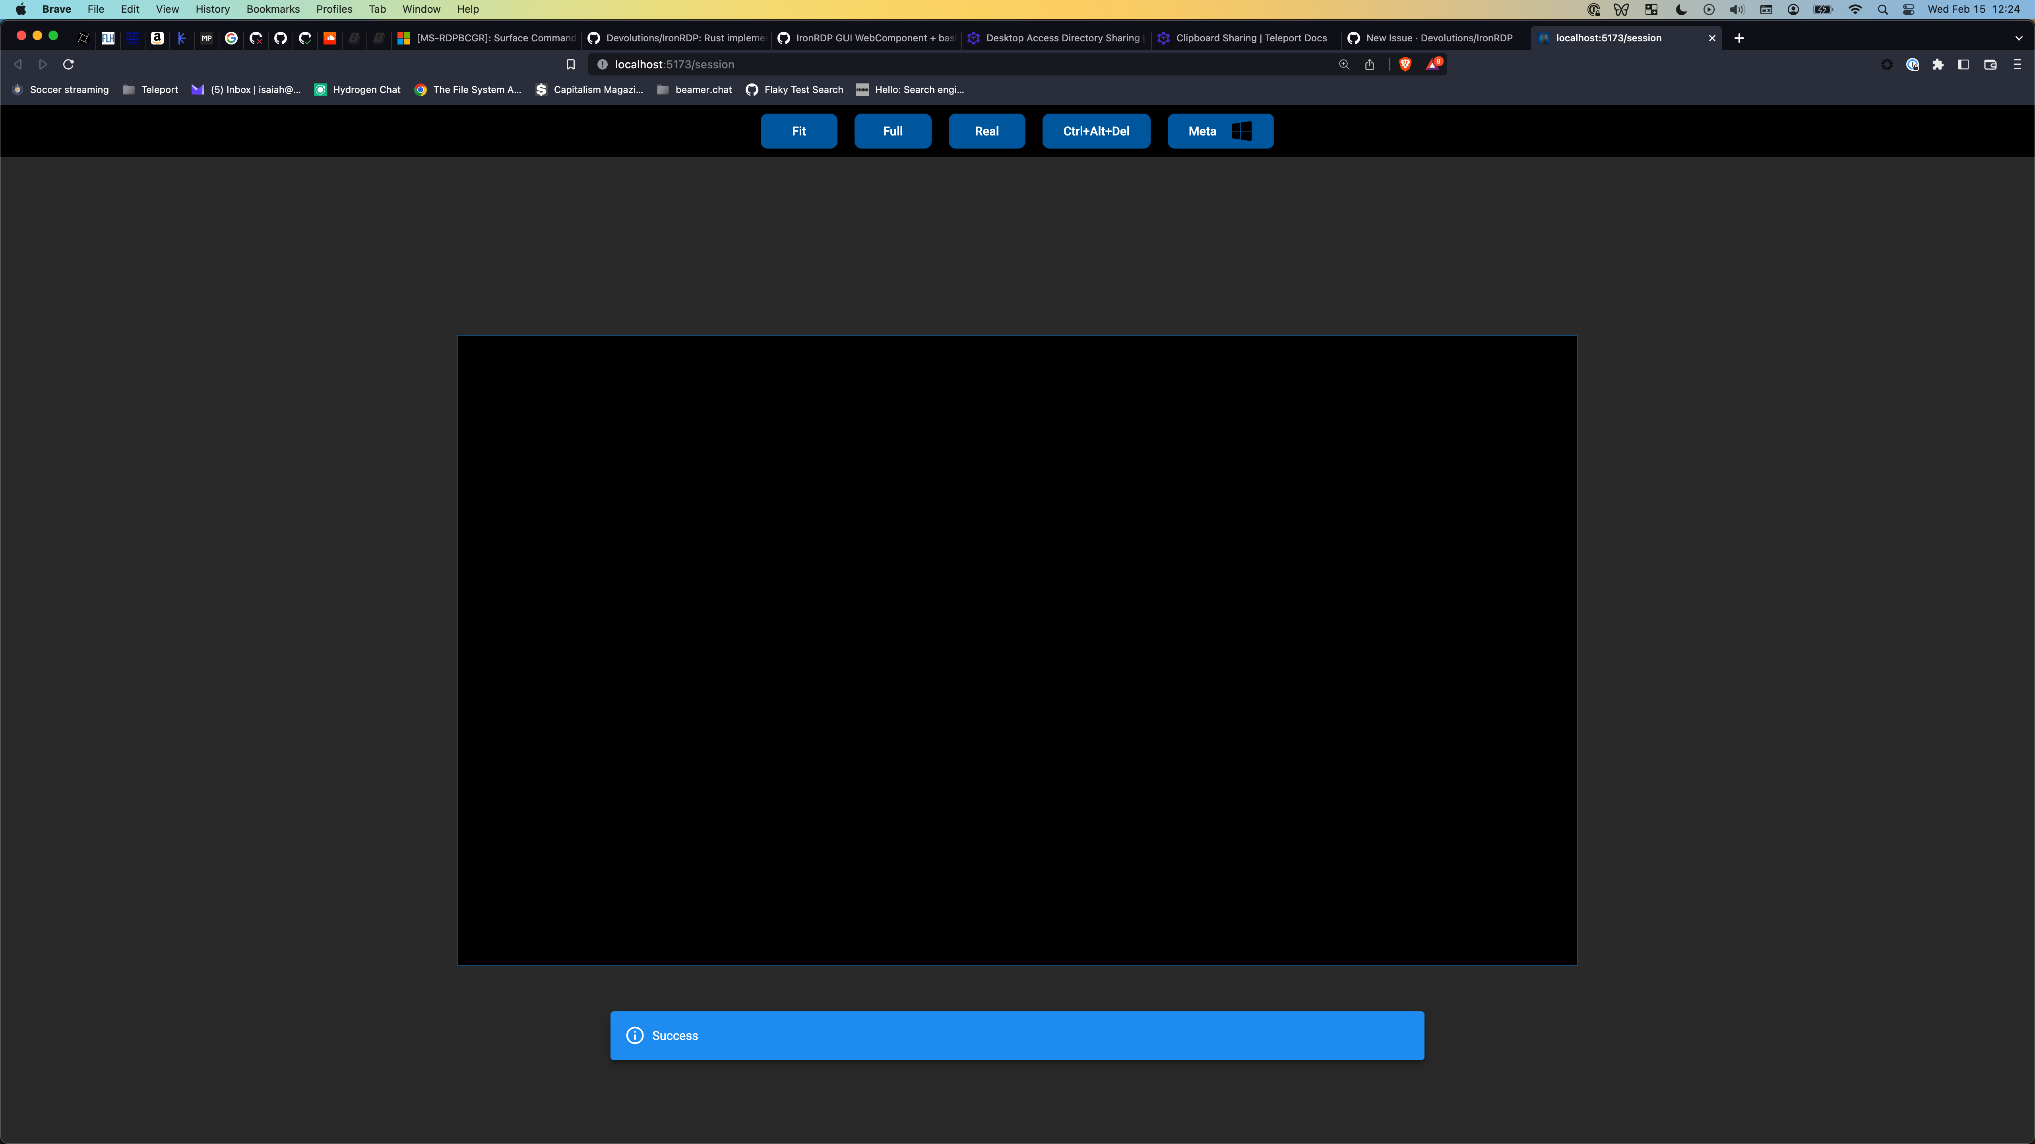2035x1144 pixels.
Task: Open the Brave Shields icon
Action: click(x=1405, y=64)
